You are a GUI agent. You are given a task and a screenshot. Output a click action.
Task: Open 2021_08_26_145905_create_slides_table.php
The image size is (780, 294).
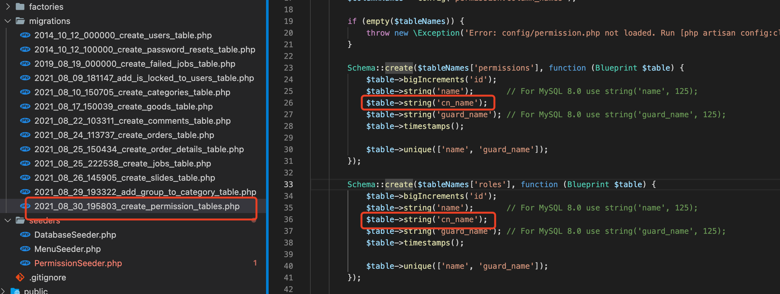click(125, 178)
